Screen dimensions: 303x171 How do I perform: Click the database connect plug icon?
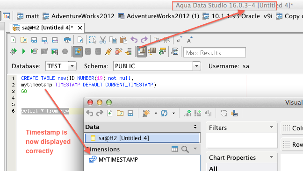click(108, 51)
